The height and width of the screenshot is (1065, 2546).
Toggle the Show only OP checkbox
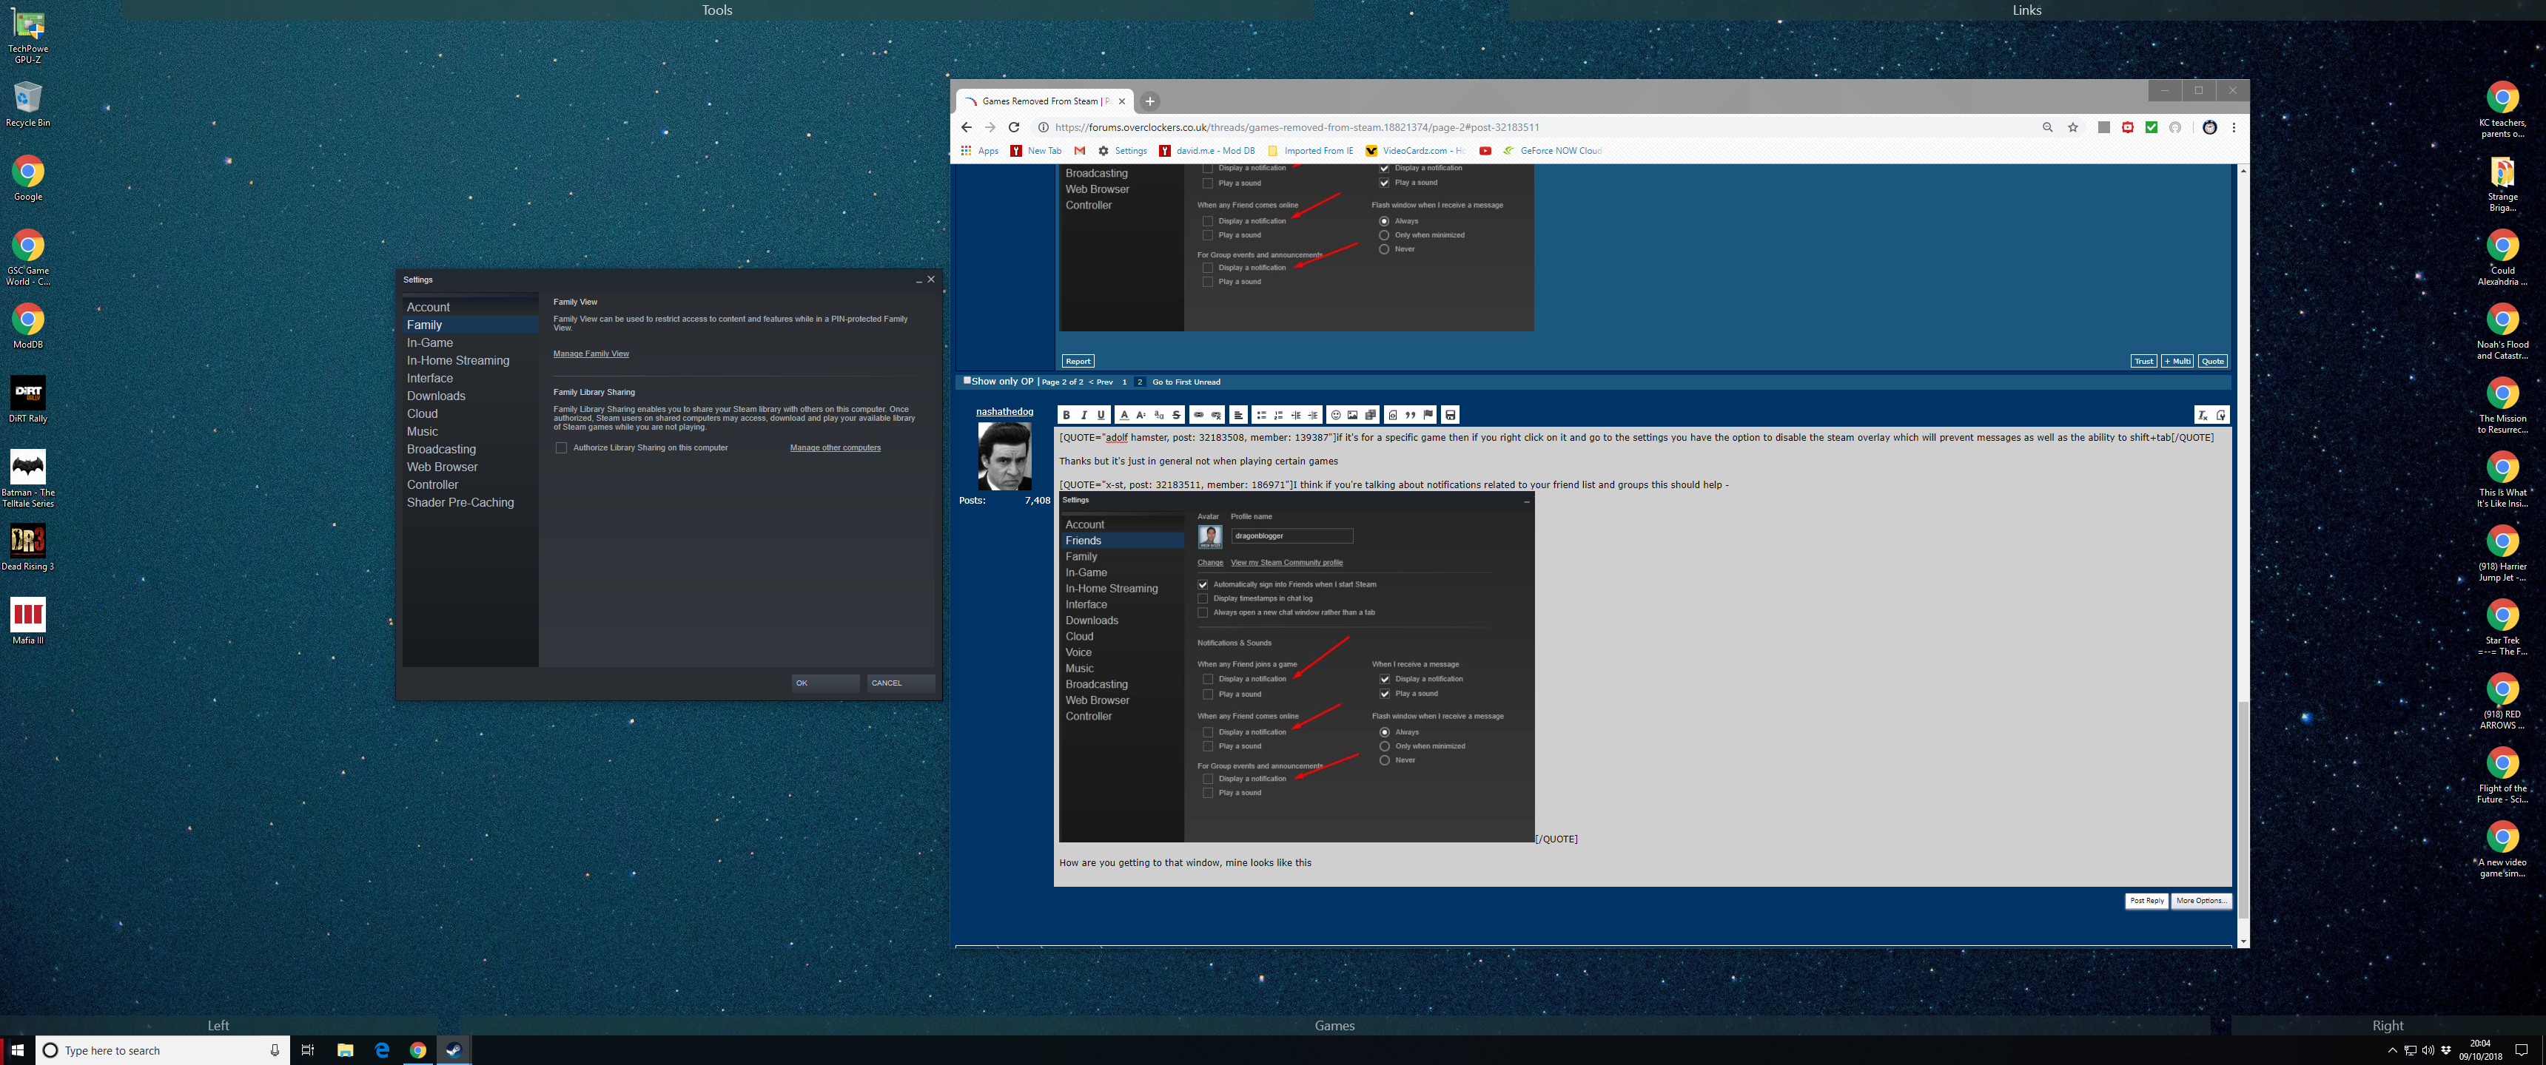[x=967, y=380]
